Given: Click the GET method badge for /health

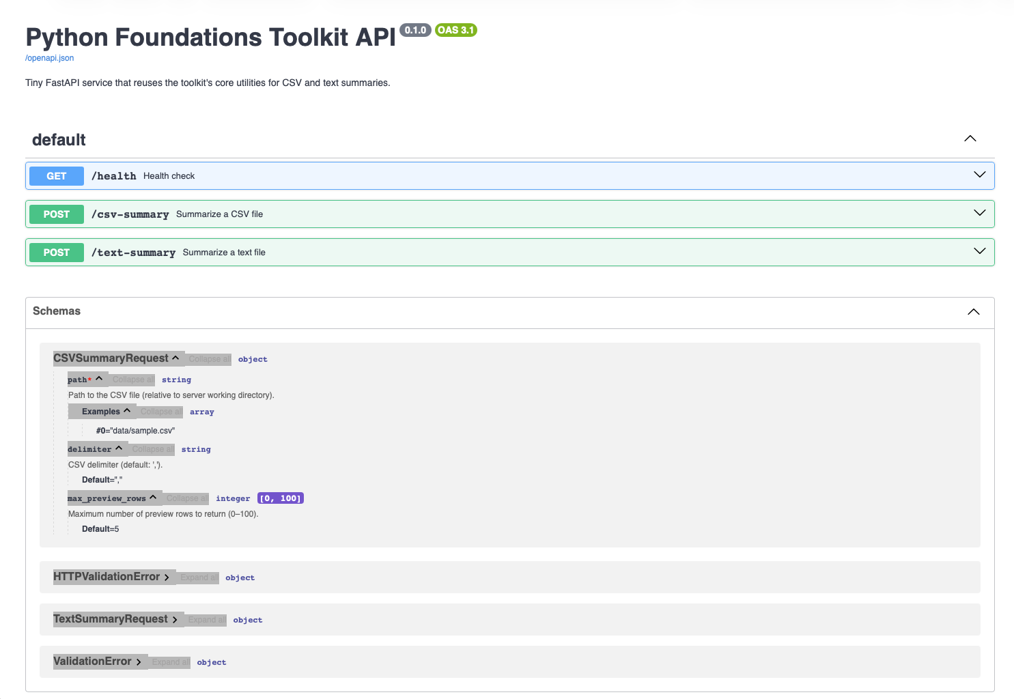Looking at the screenshot, I should 56,175.
